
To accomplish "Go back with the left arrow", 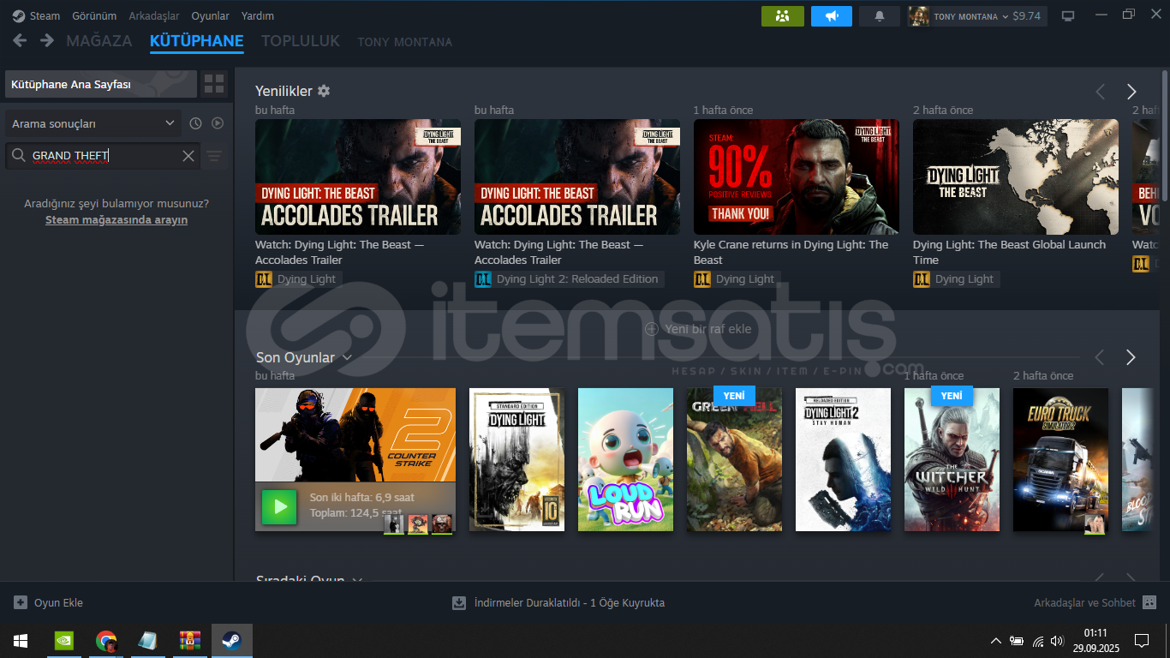I will 20,41.
